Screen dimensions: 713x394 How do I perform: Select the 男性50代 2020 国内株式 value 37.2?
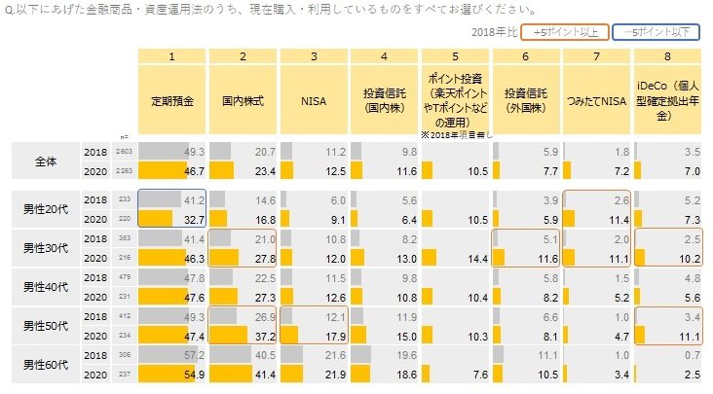(266, 337)
